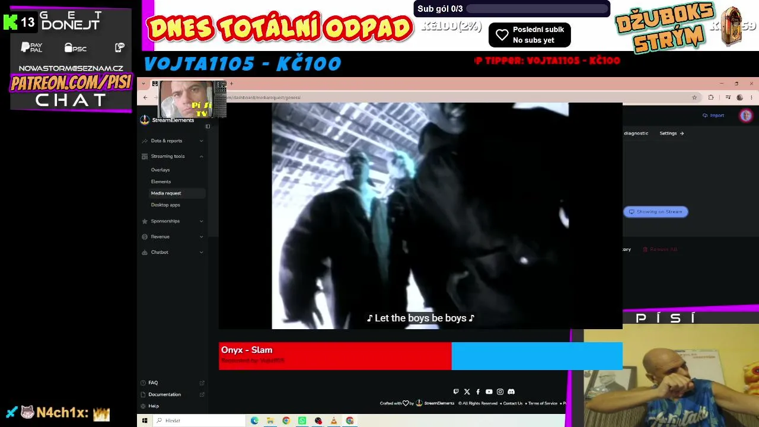Screen dimensions: 759x427
Task: Expand the Sponsorships section chevron
Action: coord(201,221)
